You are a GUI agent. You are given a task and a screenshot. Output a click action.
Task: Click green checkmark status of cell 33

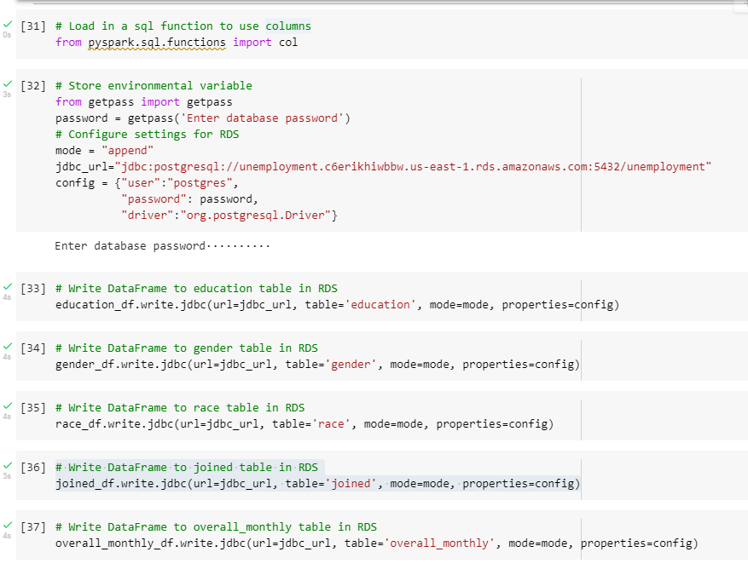[7, 286]
